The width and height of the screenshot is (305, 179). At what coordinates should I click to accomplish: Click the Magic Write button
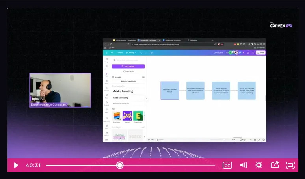click(128, 71)
